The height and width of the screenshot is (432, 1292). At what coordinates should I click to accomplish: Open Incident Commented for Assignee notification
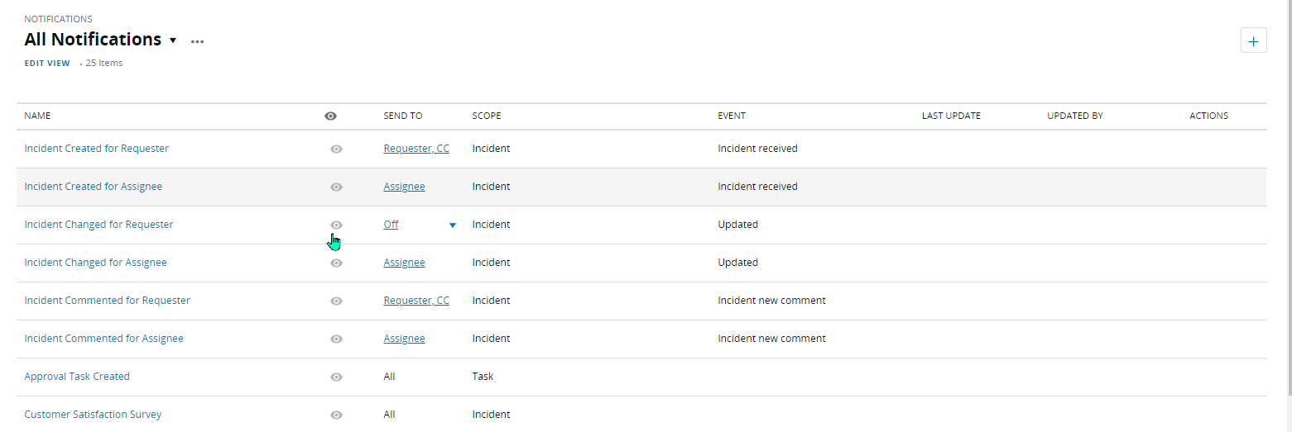pos(104,339)
